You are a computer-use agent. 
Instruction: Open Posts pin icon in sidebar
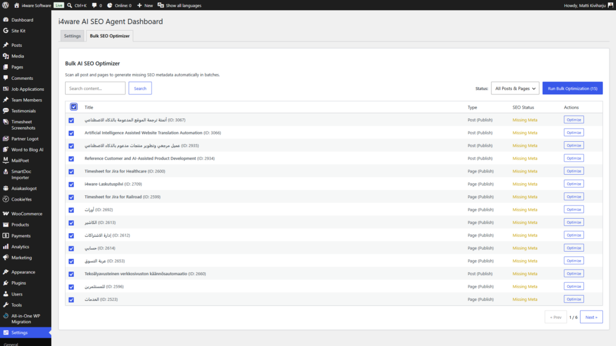(x=6, y=45)
